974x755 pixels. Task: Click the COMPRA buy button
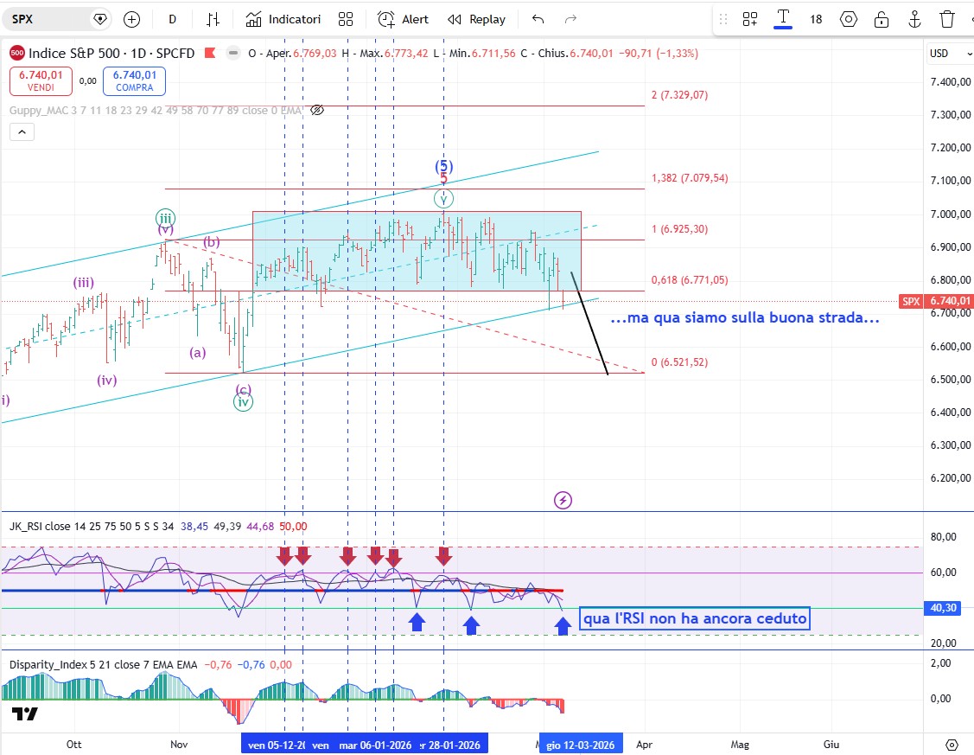coord(134,80)
